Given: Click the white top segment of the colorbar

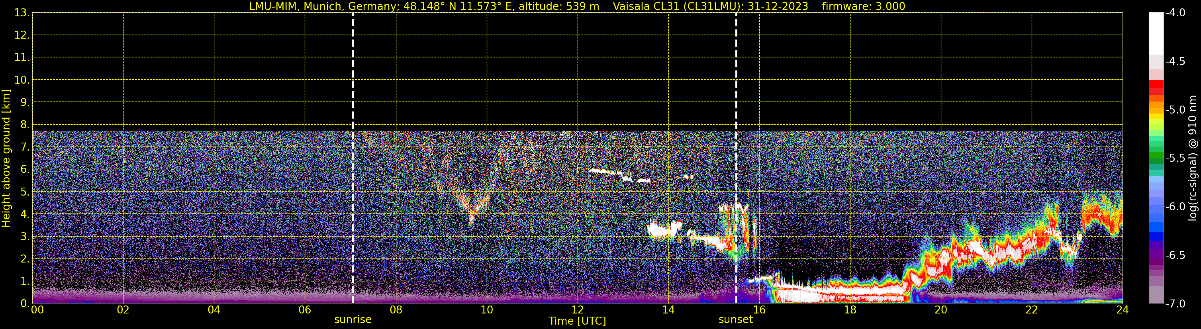Looking at the screenshot, I should 1156,33.
